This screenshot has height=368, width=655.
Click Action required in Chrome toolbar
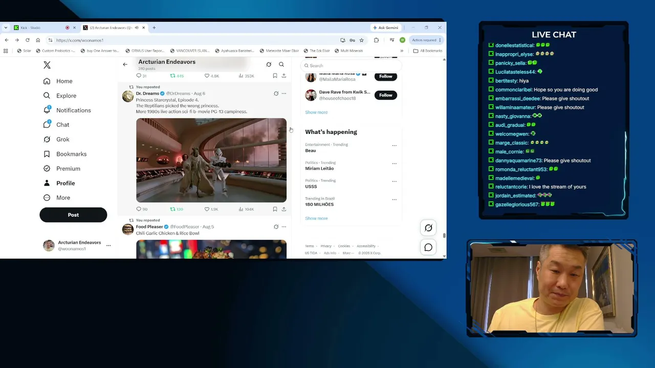tap(426, 40)
